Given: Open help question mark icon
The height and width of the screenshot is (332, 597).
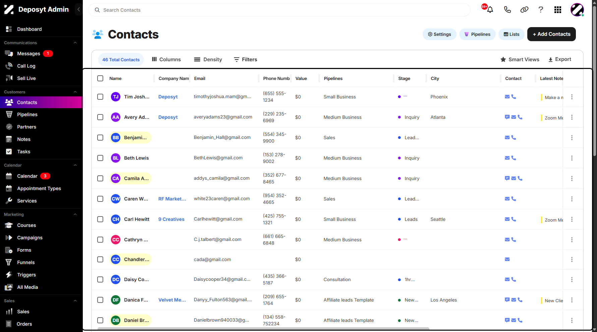Looking at the screenshot, I should pos(541,10).
